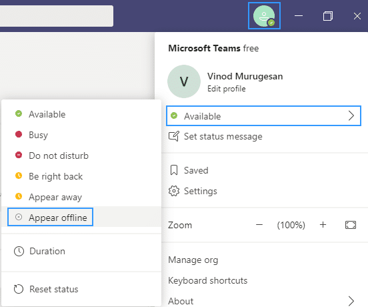Viewport: 368px width, 307px height.
Task: Click the Settings gear icon
Action: [x=174, y=191]
